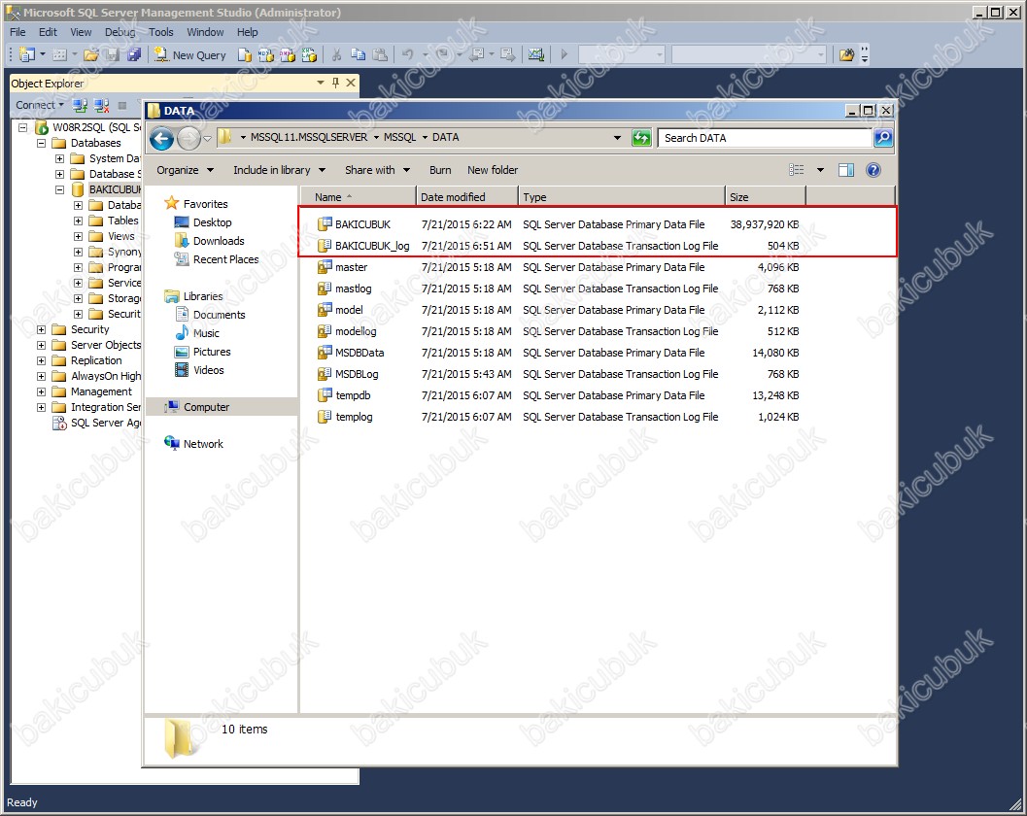Close the Object Explorer panel

click(351, 83)
